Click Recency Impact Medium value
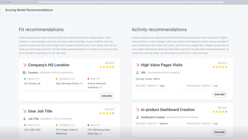248x139 pixels. click(164, 124)
